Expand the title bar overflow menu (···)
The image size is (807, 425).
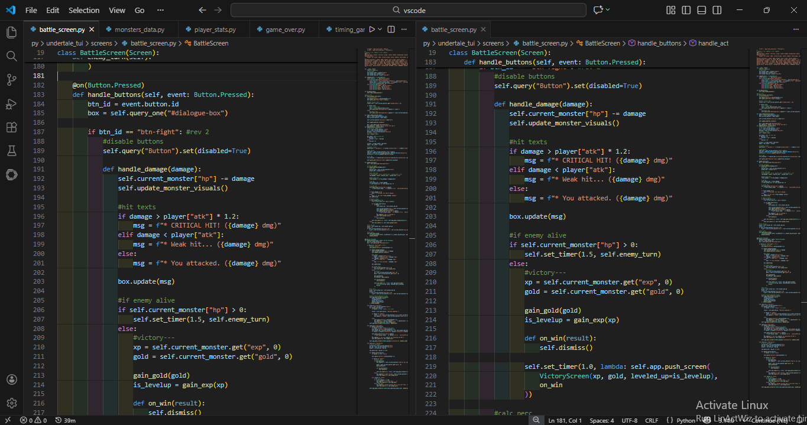point(160,10)
